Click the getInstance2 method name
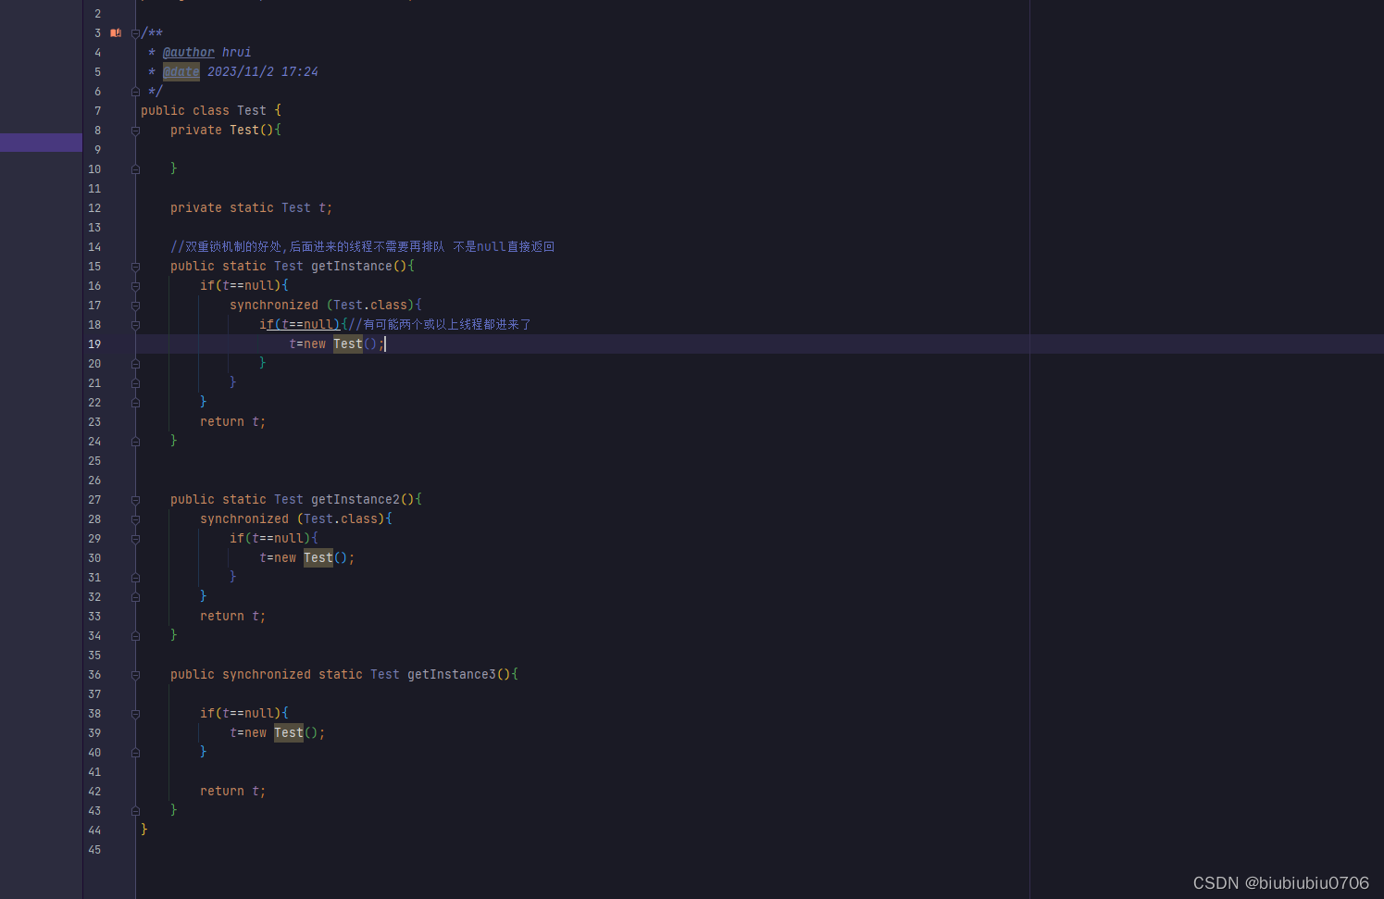The image size is (1384, 899). (355, 500)
